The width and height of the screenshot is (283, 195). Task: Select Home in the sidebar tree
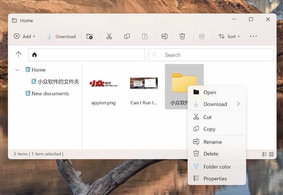coord(36,70)
